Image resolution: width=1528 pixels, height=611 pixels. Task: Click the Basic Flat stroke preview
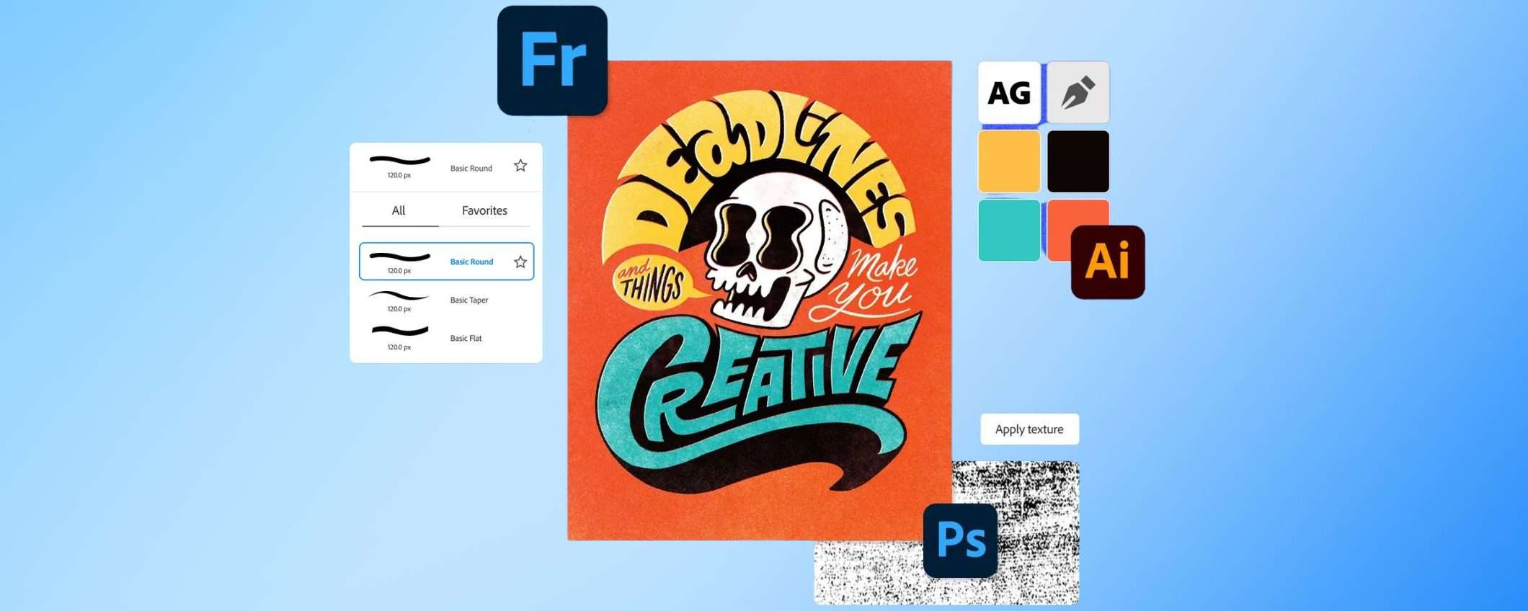click(400, 331)
